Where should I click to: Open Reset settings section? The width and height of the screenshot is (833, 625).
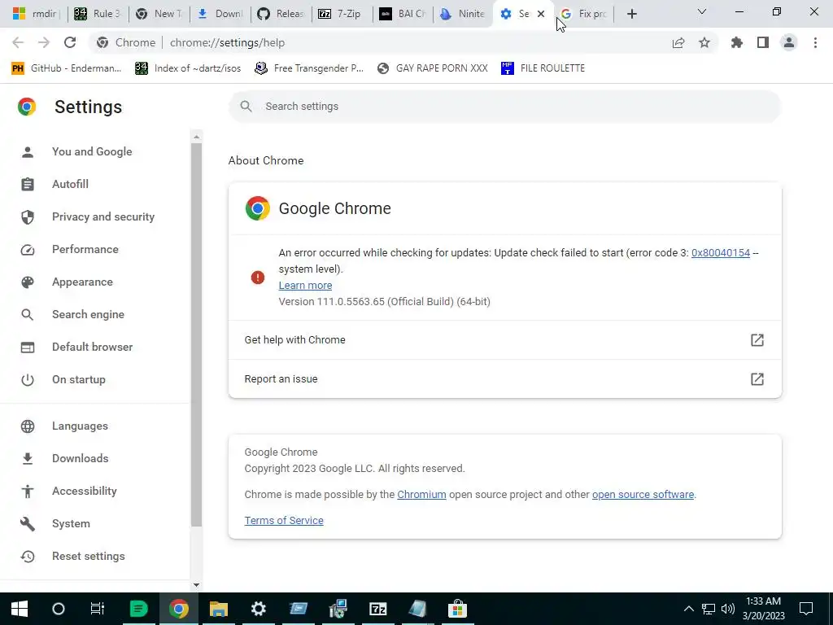click(88, 556)
